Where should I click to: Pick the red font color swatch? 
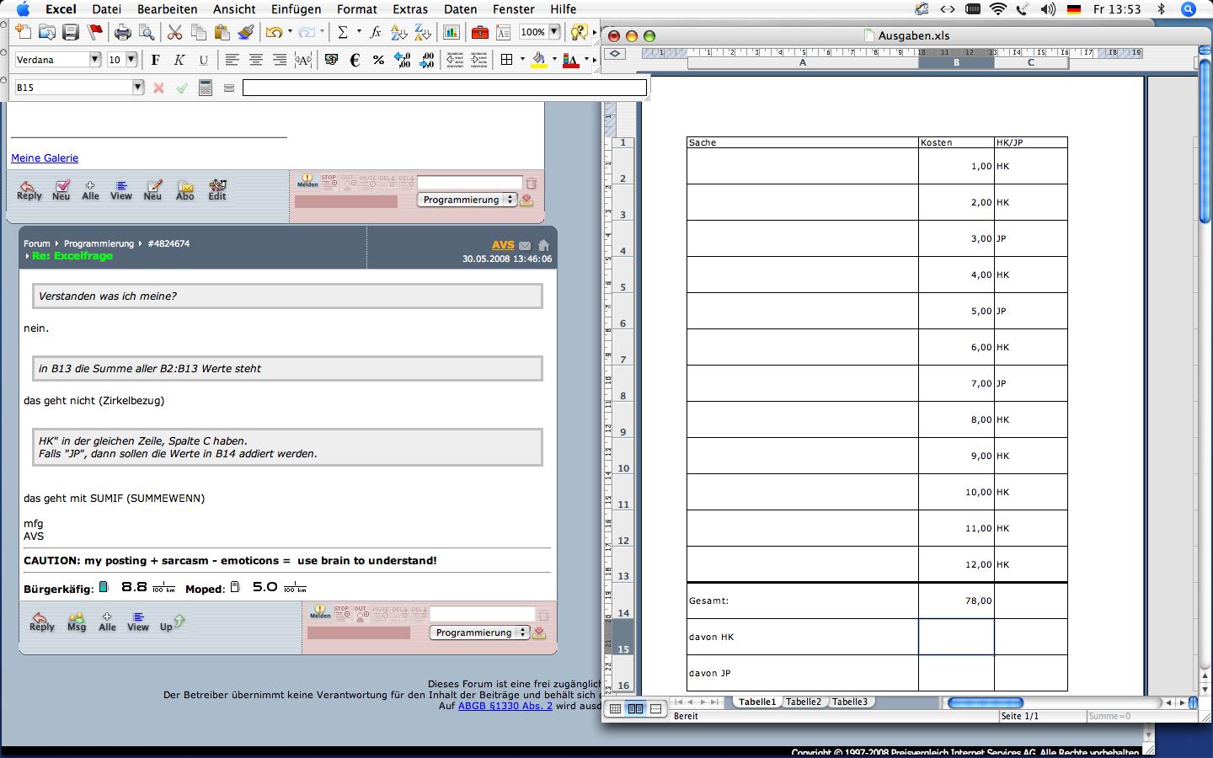pyautogui.click(x=571, y=60)
